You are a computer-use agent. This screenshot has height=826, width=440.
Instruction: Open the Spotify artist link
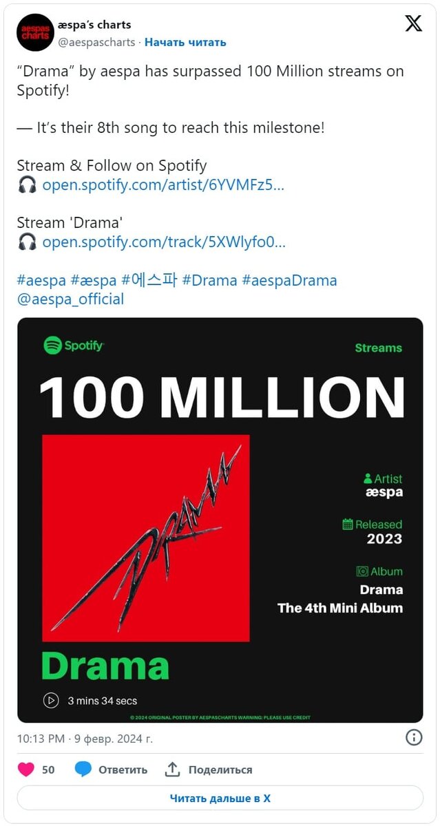163,184
